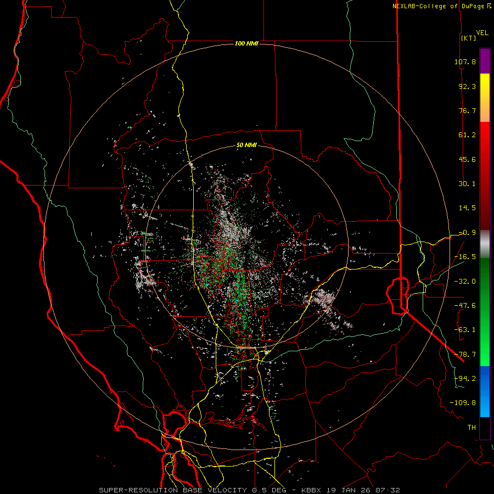Select the dark TH segment at color bar bottom
Viewport: 494px width, 494px height.
485,428
